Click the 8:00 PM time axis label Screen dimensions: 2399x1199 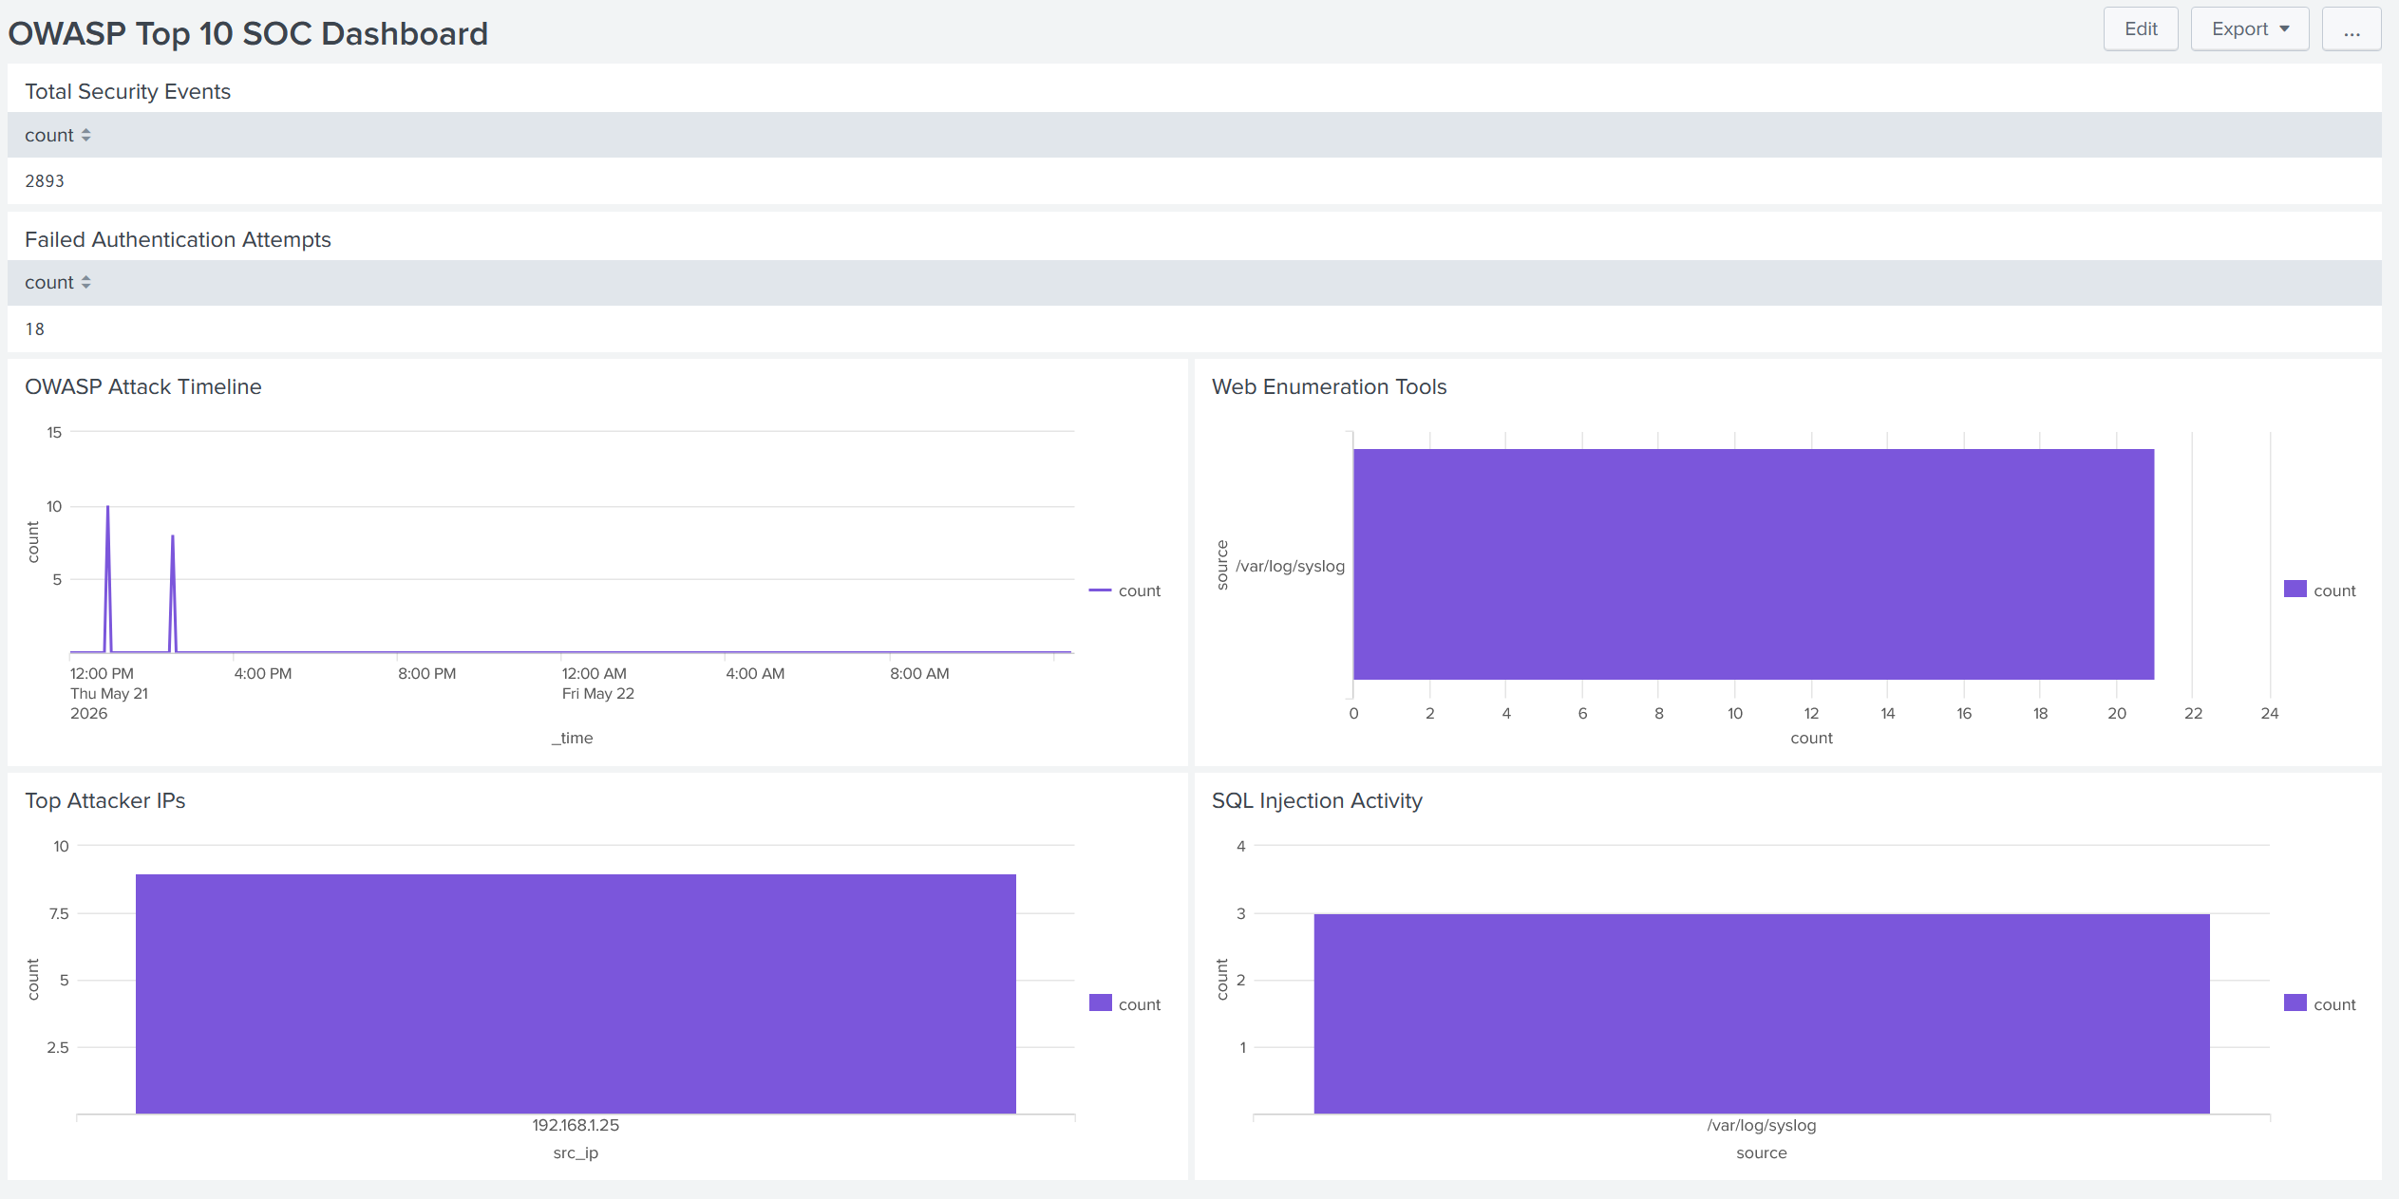point(427,673)
